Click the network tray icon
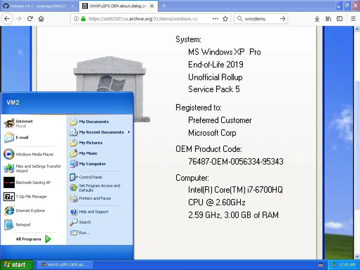Screen dimensions: 360x270 click(x=334, y=265)
